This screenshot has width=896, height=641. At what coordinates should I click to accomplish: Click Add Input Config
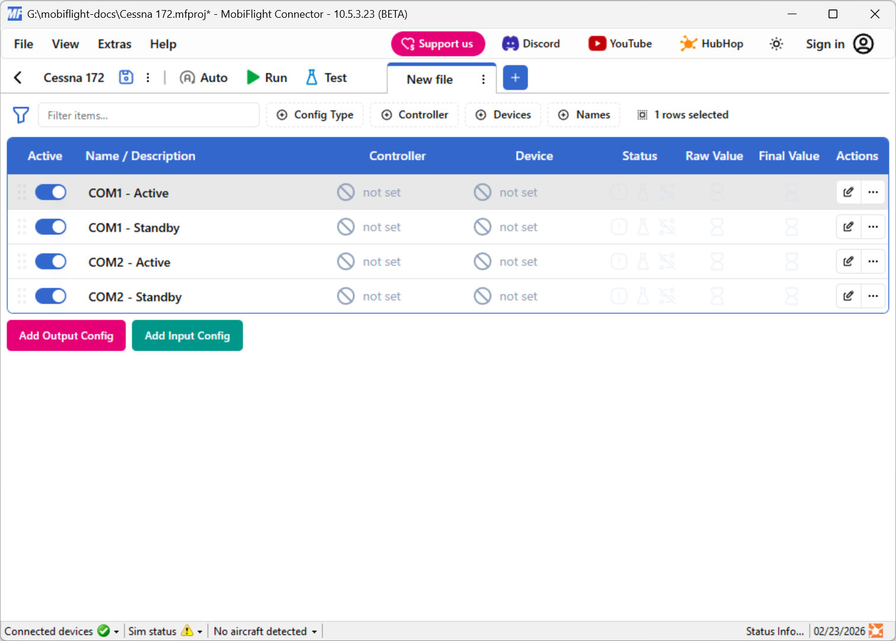tap(187, 336)
